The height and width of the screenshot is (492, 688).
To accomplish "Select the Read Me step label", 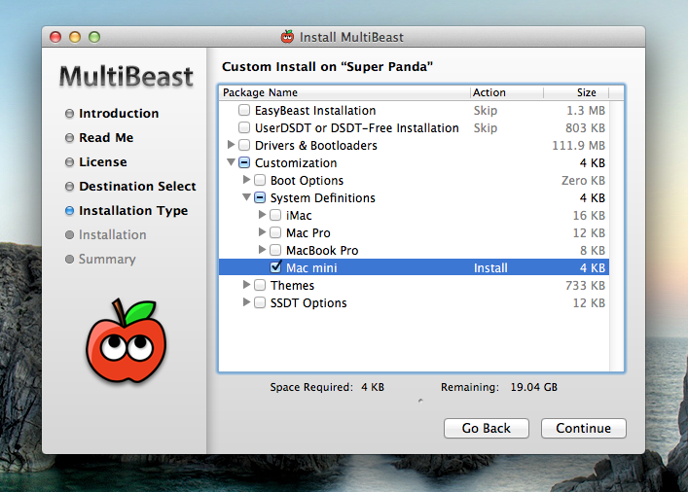I will point(106,138).
